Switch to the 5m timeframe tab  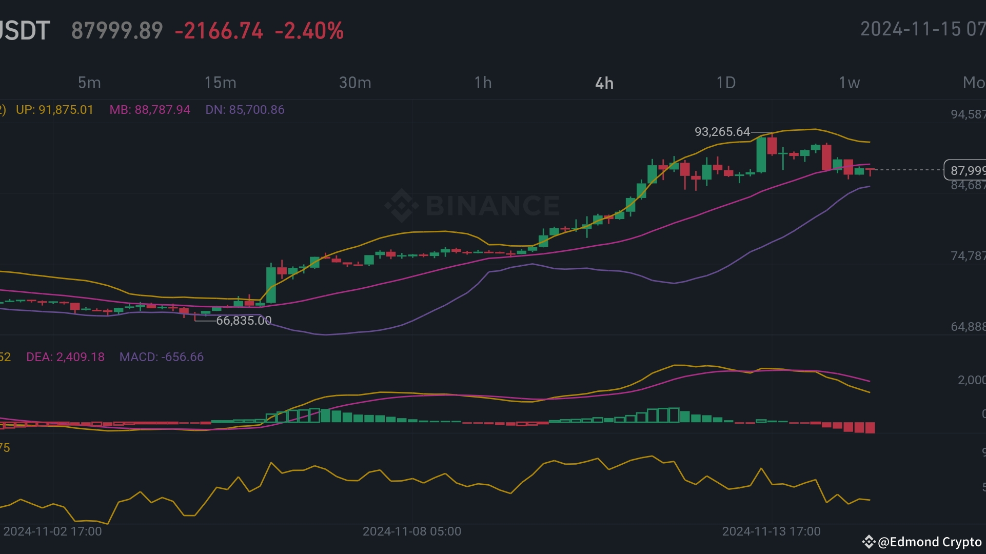click(x=89, y=83)
